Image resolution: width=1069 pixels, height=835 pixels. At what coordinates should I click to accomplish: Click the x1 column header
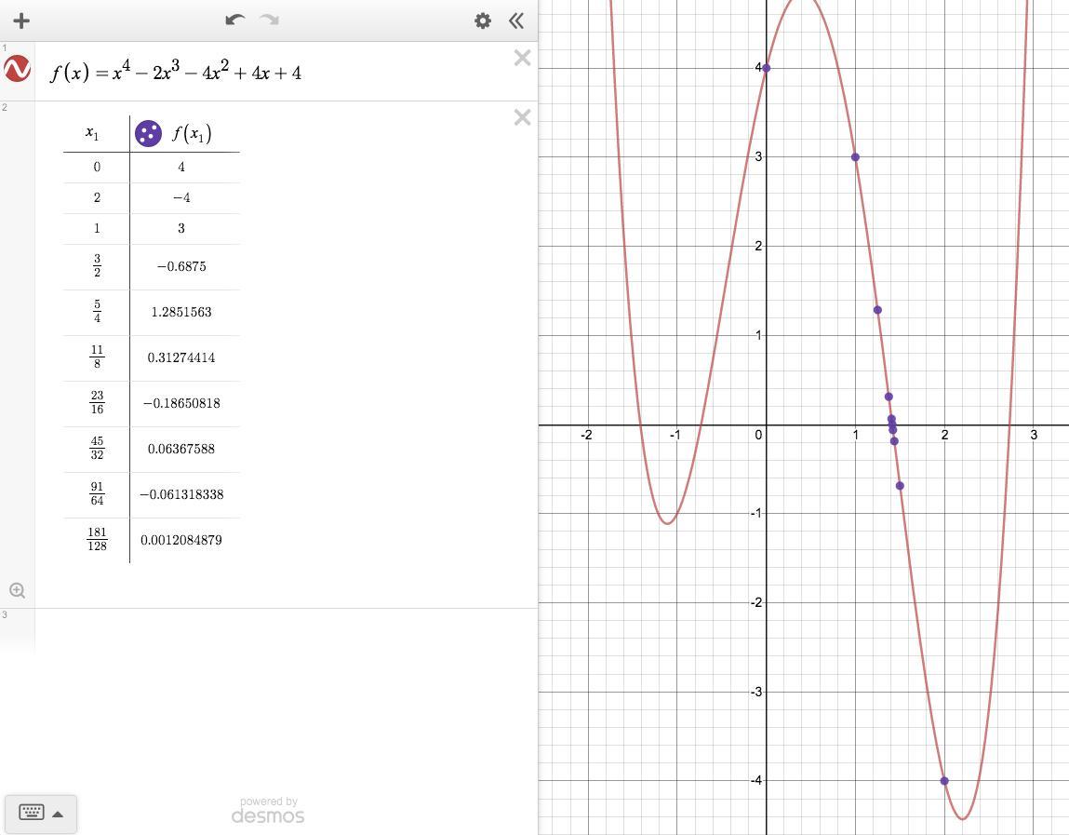point(92,133)
